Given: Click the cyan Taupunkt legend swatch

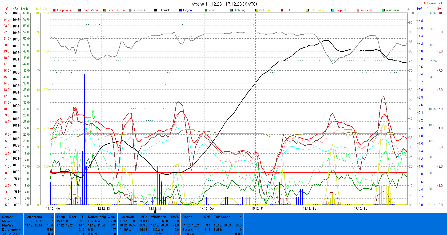Looking at the screenshot, I should pyautogui.click(x=333, y=10).
